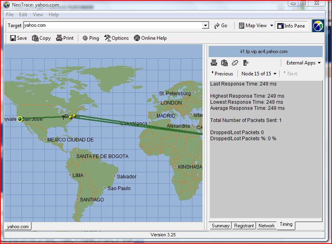Open the Help menu
This screenshot has width=332, height=244.
[54, 15]
